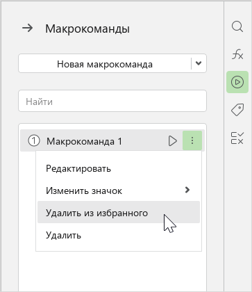Click the number 1 badge of Макрокоманда 1
Viewport: 252px width, 292px height.
34,140
